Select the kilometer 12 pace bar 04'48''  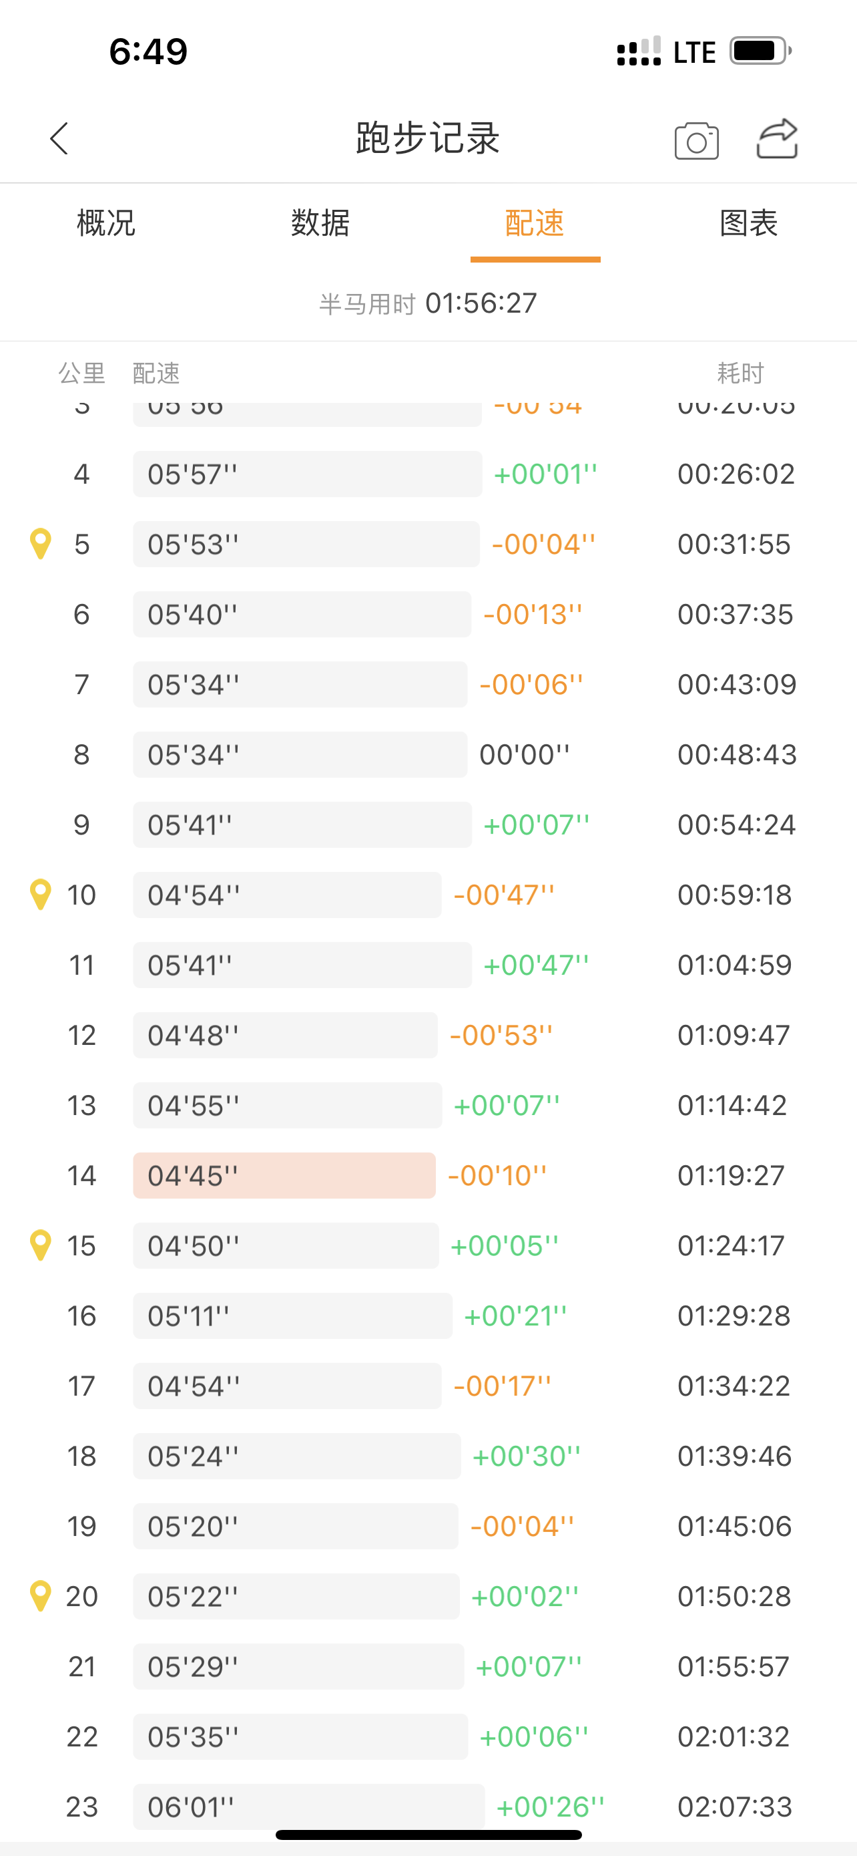coord(285,1036)
